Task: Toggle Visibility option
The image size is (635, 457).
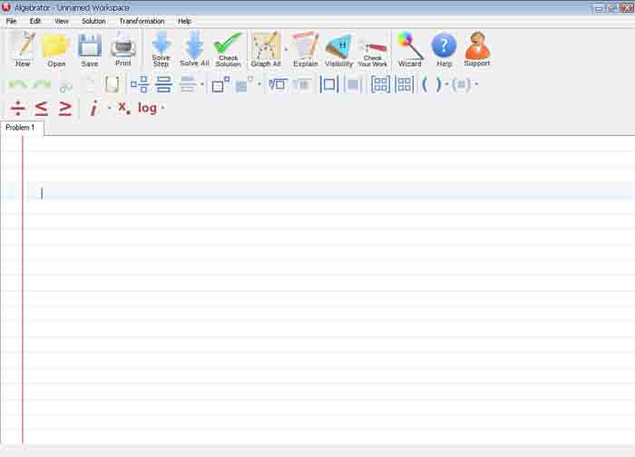Action: tap(339, 49)
